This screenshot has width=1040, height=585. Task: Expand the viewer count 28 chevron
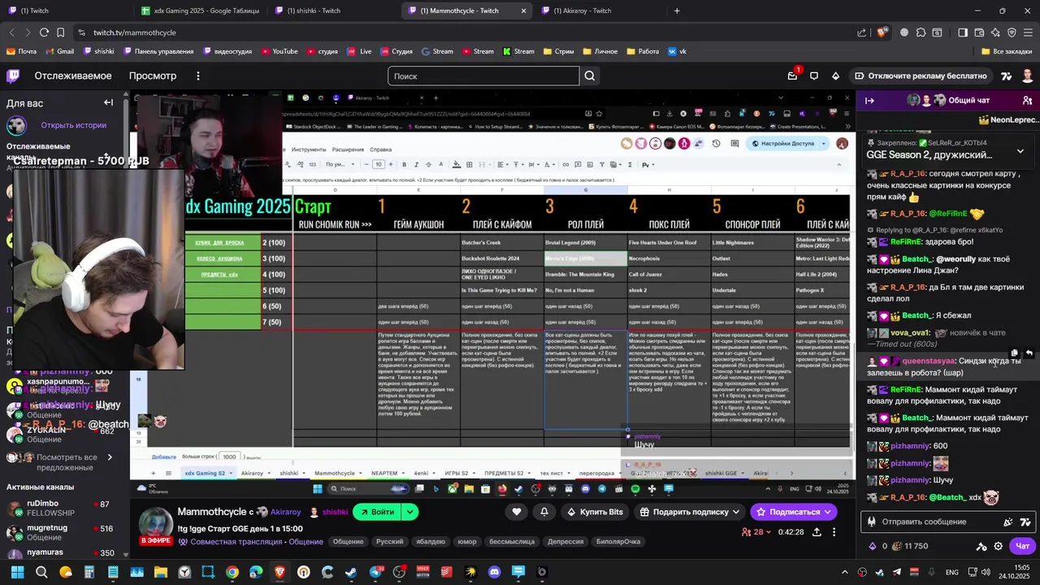(769, 532)
